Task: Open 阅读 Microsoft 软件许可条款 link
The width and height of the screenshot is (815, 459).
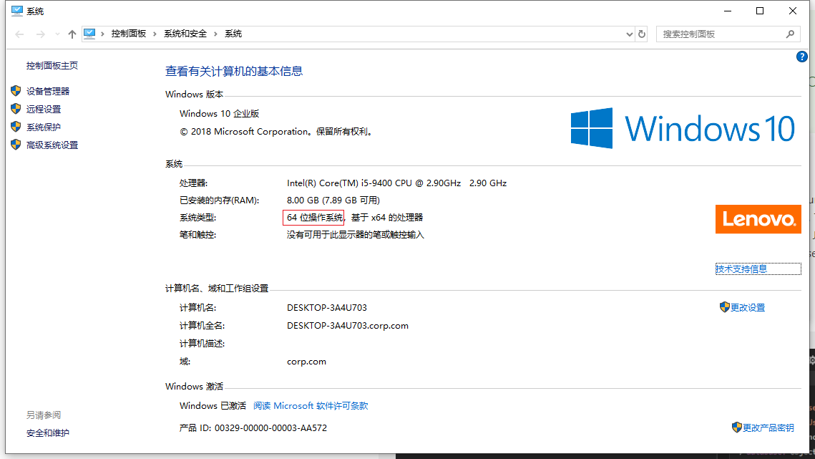Action: pos(311,405)
